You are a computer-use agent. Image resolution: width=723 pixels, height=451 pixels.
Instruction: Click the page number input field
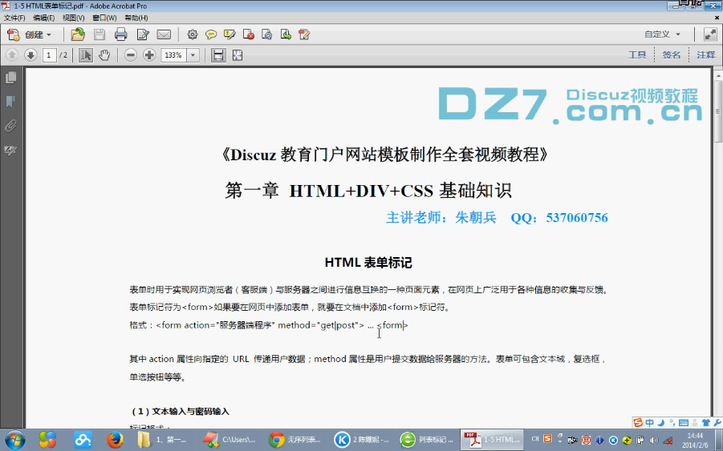pyautogui.click(x=49, y=55)
